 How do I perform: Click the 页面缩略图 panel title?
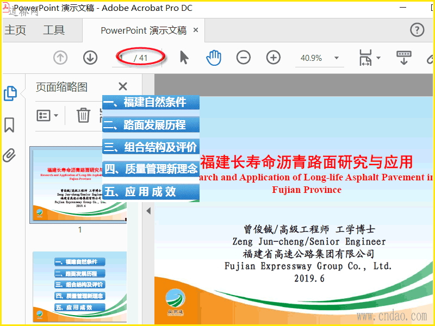61,87
